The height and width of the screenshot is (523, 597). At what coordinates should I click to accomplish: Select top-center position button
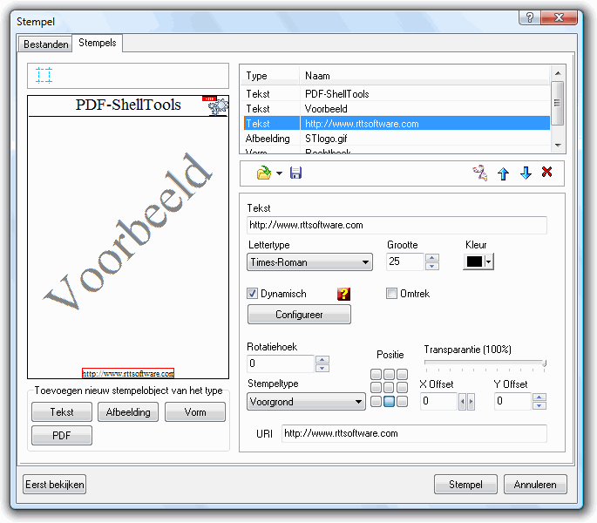[x=389, y=375]
